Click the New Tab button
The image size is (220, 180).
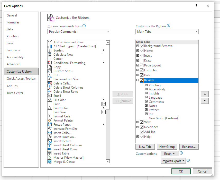point(145,147)
